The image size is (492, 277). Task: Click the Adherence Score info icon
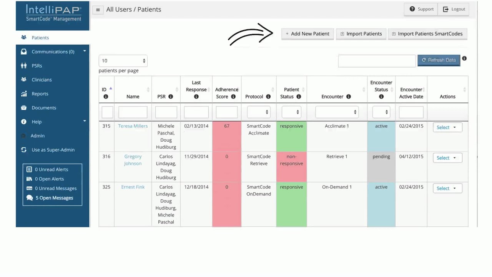pos(233,97)
